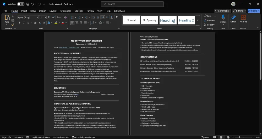Toggle Underline formatting
The height and width of the screenshot is (139, 262).
tap(28, 23)
